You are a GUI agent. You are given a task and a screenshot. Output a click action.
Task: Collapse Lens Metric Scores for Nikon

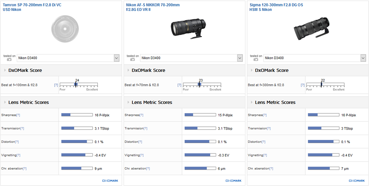pyautogui.click(x=128, y=102)
